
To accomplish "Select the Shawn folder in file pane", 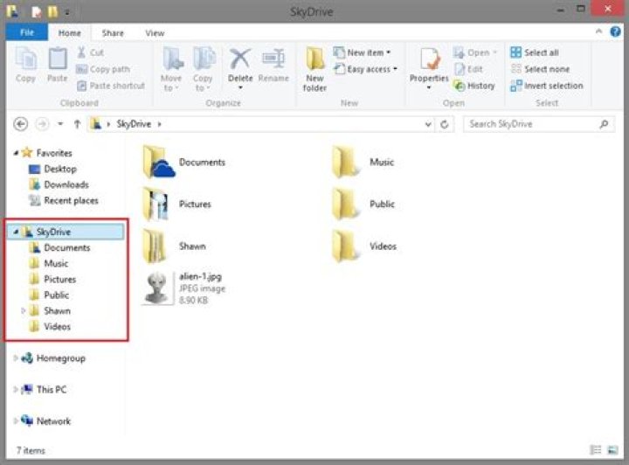I will tap(174, 246).
